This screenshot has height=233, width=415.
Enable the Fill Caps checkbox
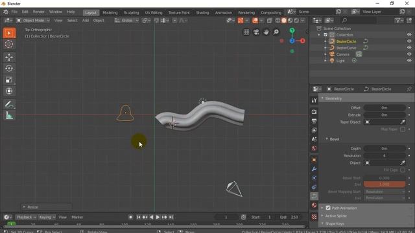click(403, 170)
